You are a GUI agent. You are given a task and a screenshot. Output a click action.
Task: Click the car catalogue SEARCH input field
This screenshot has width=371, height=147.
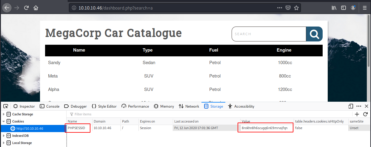click(x=269, y=34)
